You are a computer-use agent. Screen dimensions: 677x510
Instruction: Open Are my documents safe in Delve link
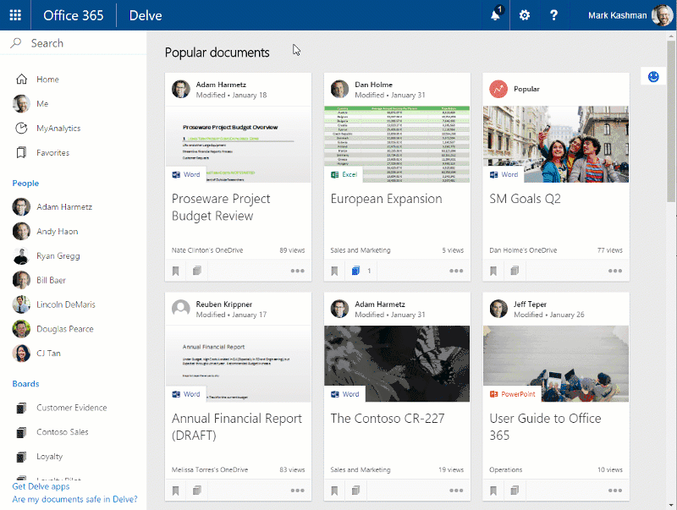(x=74, y=499)
